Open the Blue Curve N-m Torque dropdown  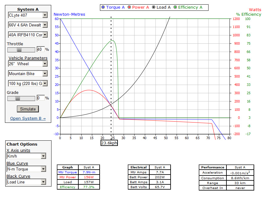coord(26,169)
